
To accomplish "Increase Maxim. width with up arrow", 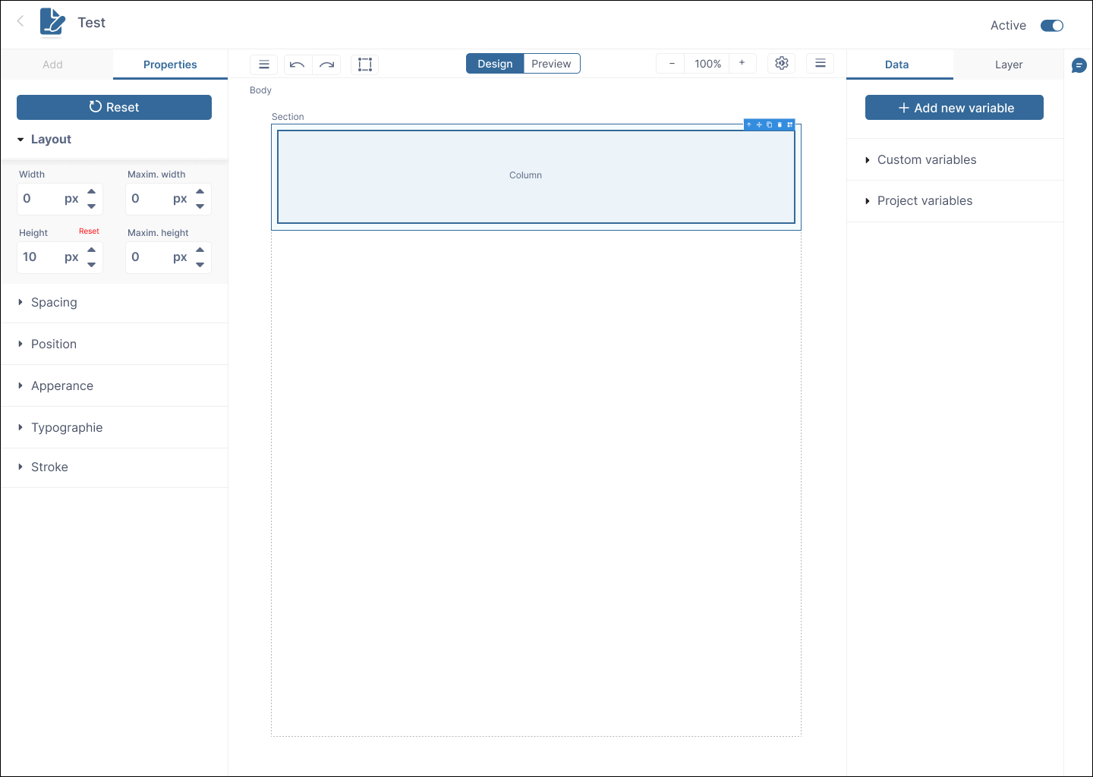I will pyautogui.click(x=200, y=191).
